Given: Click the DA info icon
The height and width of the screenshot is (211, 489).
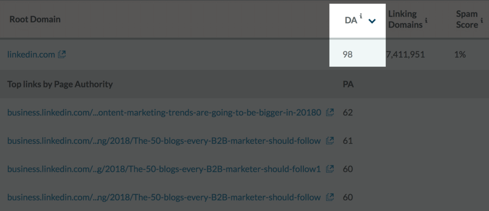Looking at the screenshot, I should 361,17.
